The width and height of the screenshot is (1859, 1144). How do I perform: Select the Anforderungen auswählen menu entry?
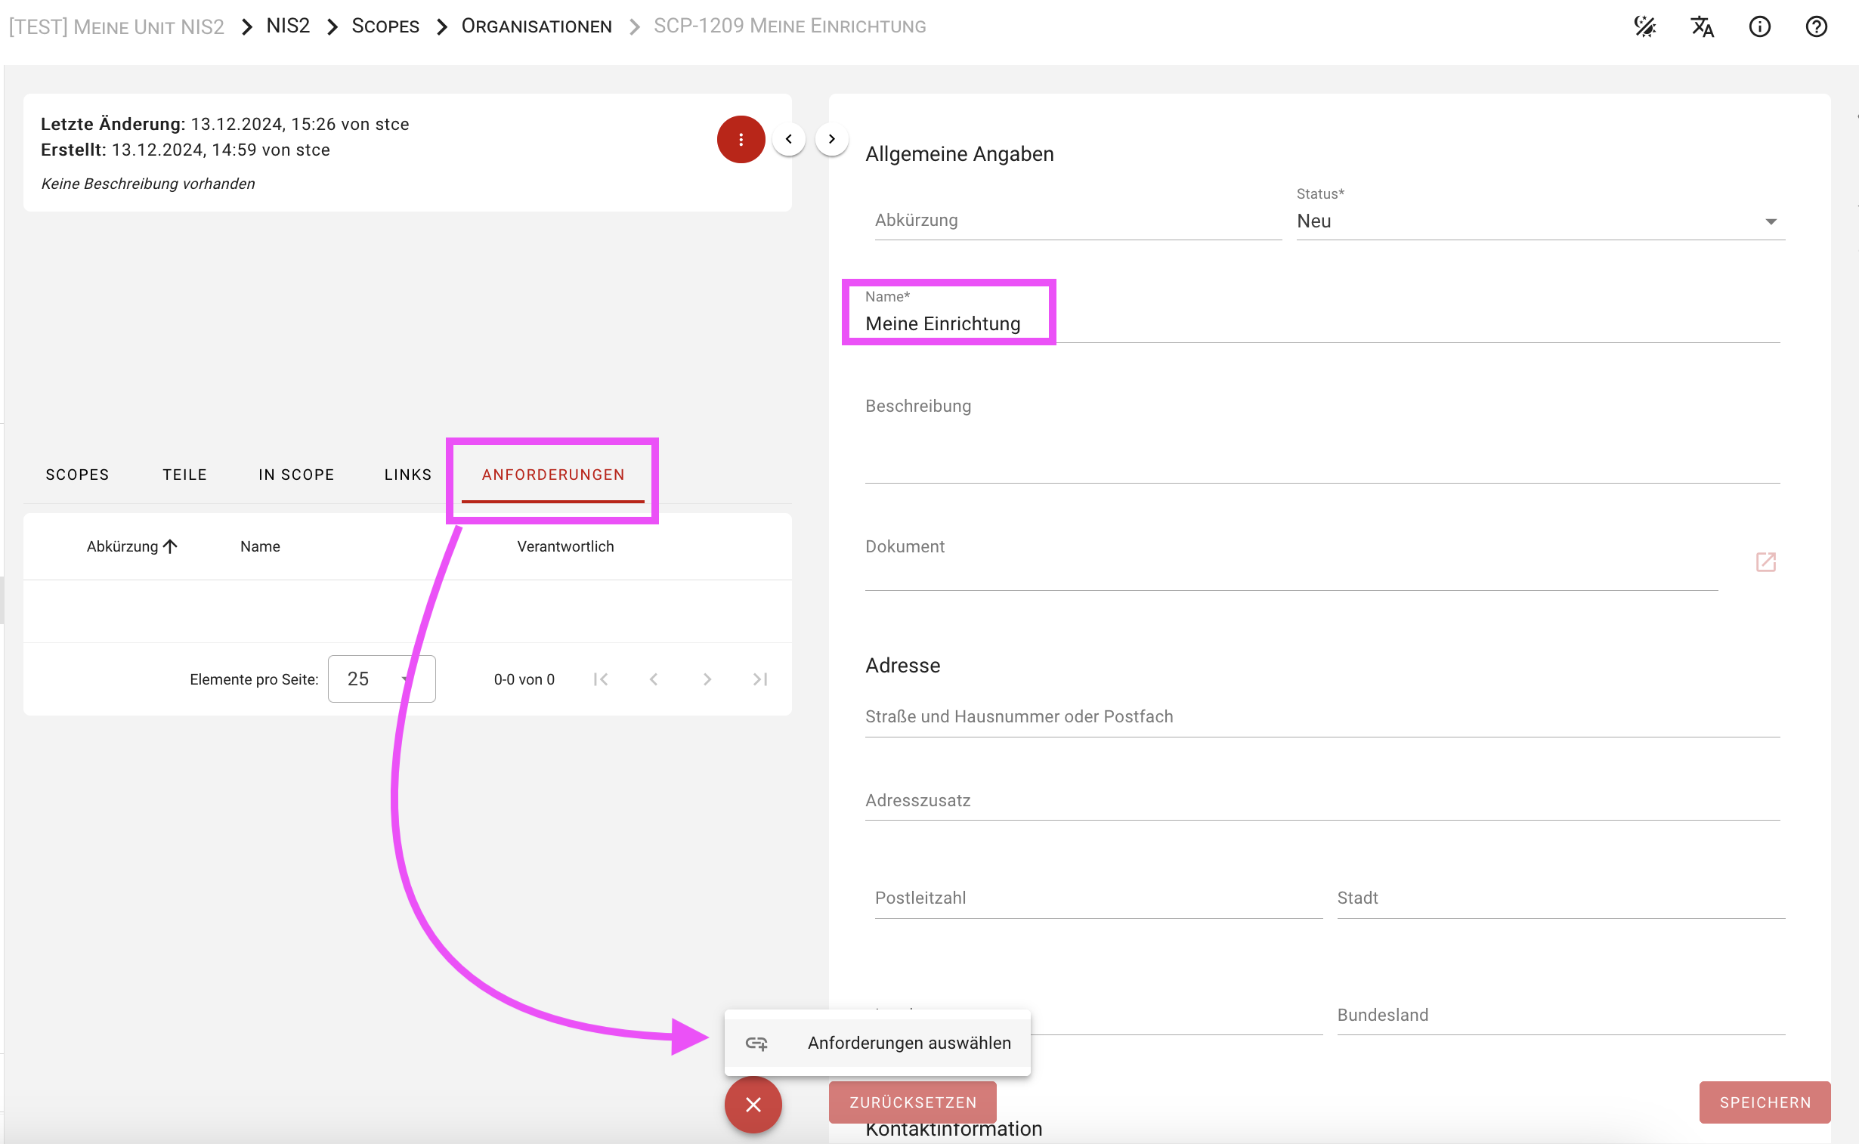tap(908, 1044)
